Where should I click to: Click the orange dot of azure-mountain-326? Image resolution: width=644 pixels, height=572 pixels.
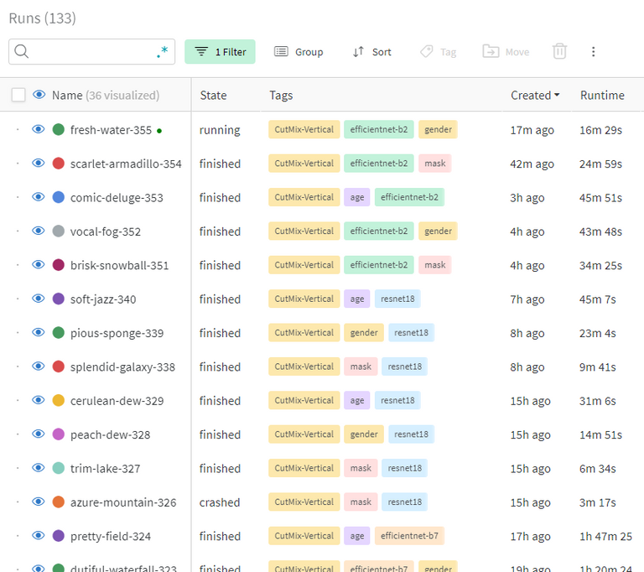point(59,502)
